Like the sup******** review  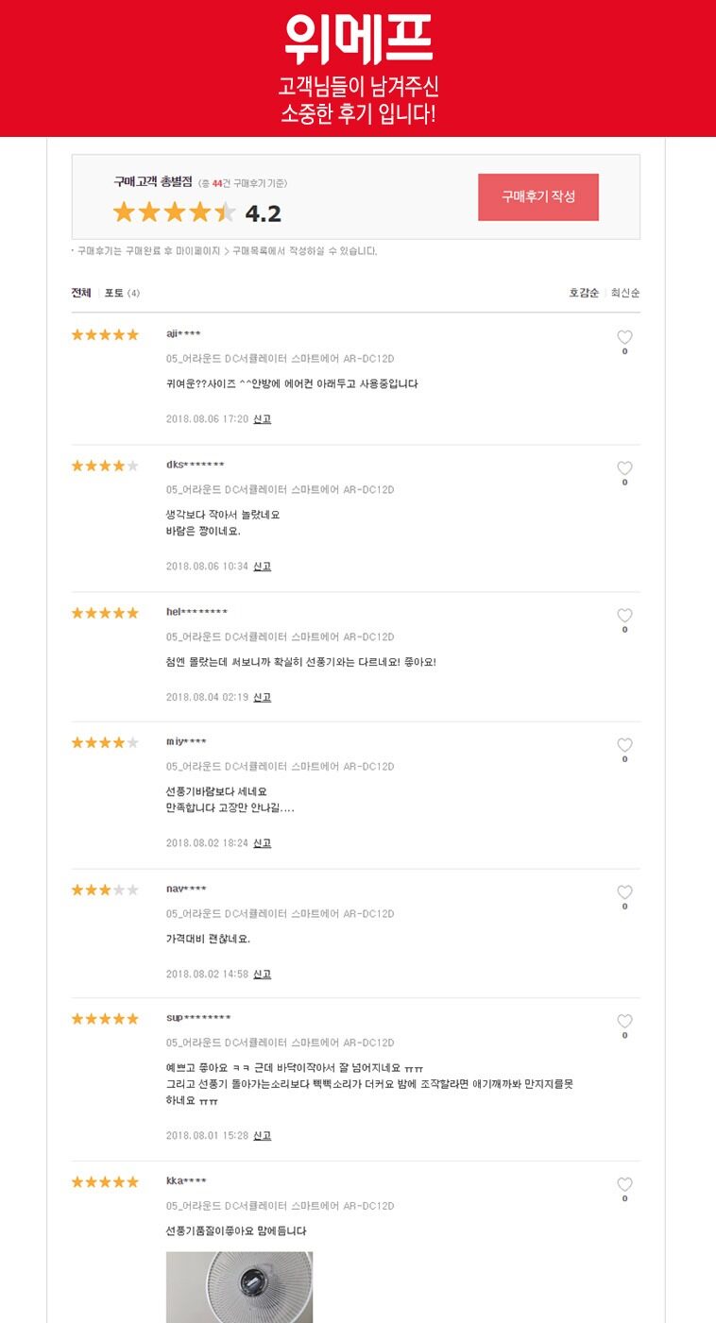pyautogui.click(x=624, y=1021)
